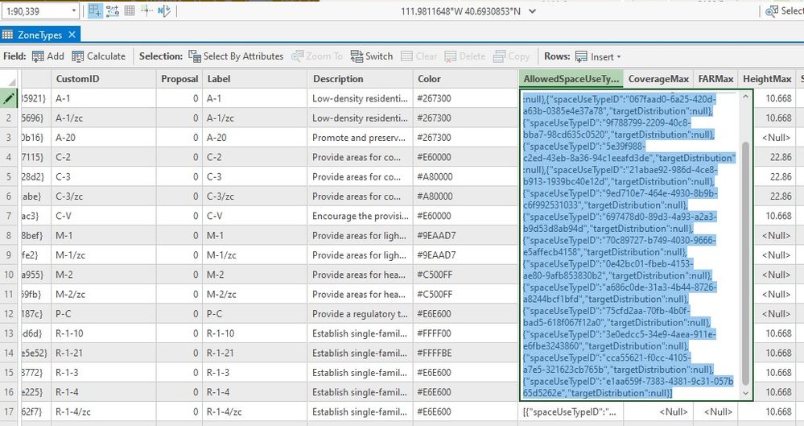The image size is (804, 426).
Task: Clear the selection
Action: pyautogui.click(x=419, y=56)
